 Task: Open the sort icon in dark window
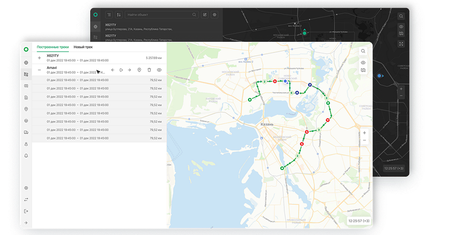pos(119,15)
